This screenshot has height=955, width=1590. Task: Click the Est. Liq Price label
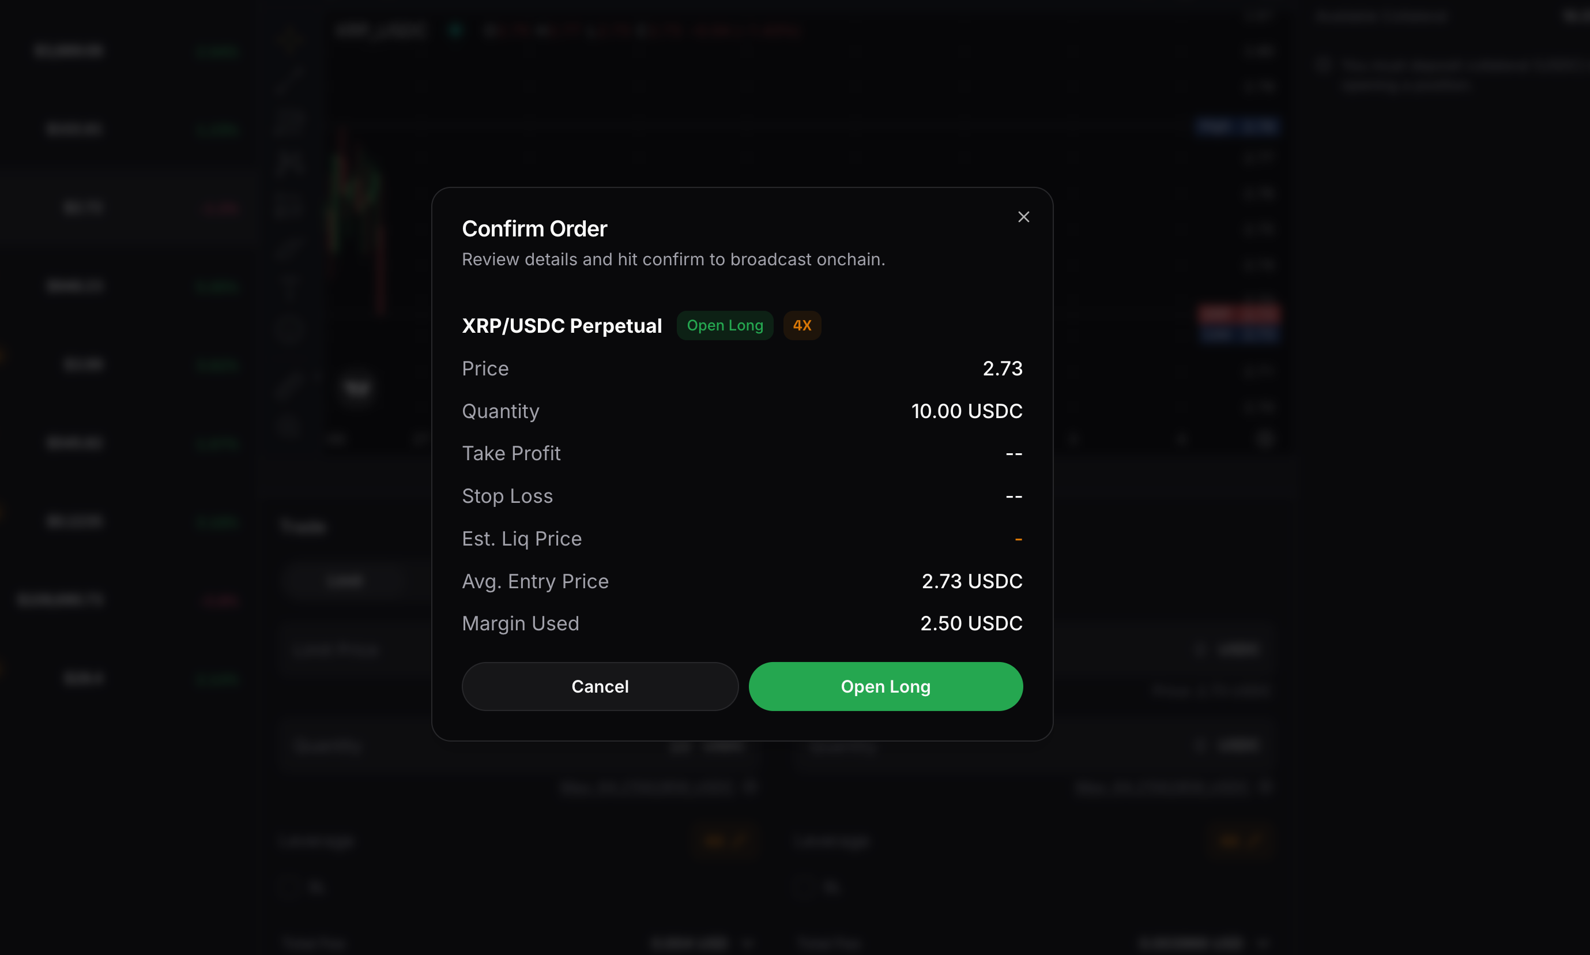point(522,539)
